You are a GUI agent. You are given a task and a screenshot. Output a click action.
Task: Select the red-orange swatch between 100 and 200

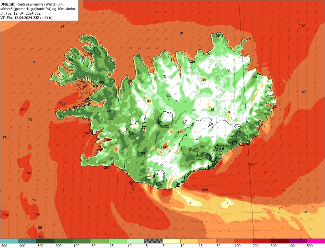243,241
